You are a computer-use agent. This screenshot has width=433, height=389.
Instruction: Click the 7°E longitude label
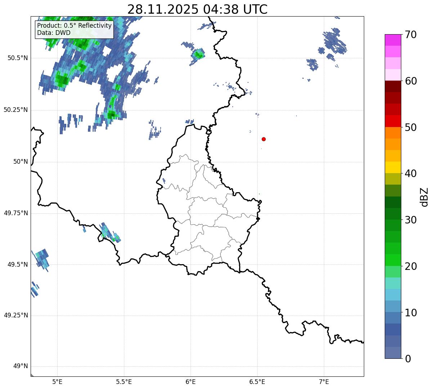324,381
